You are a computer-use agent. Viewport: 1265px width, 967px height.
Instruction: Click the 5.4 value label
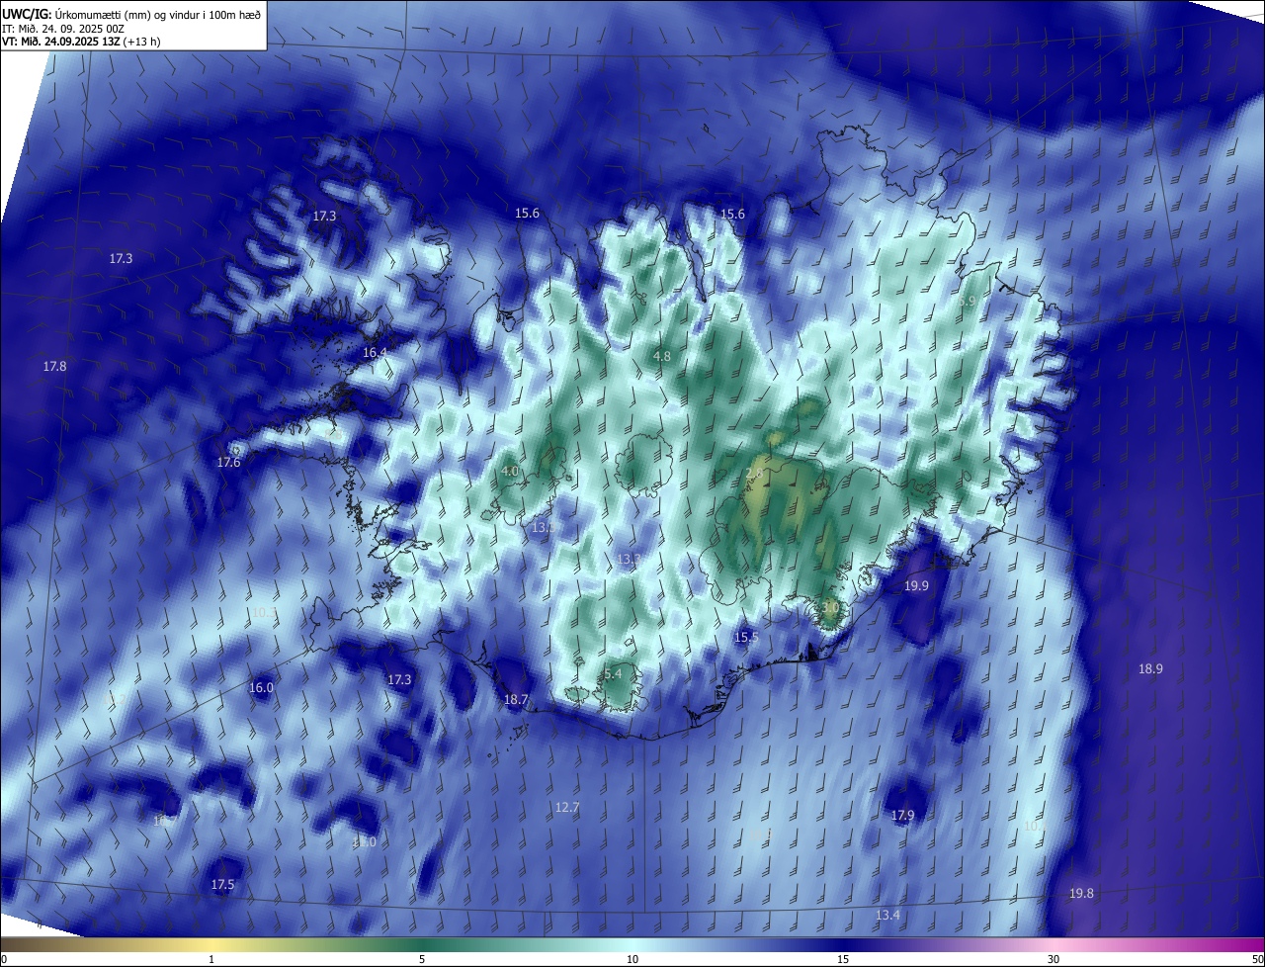point(613,674)
